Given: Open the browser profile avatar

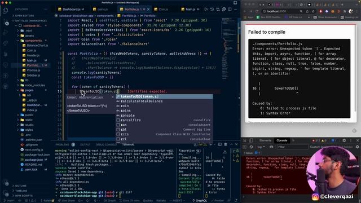Looking at the screenshot, I should point(351,11).
